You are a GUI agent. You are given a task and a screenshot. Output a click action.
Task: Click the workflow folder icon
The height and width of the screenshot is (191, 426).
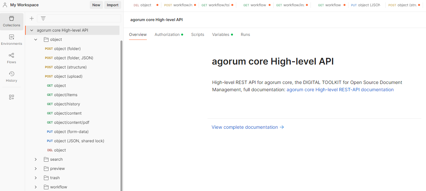46,187
